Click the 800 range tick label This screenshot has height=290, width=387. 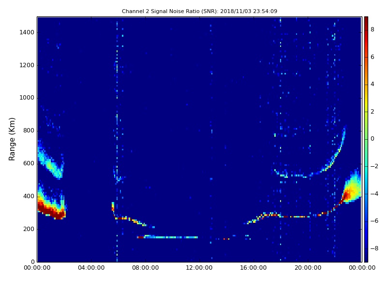(29, 130)
